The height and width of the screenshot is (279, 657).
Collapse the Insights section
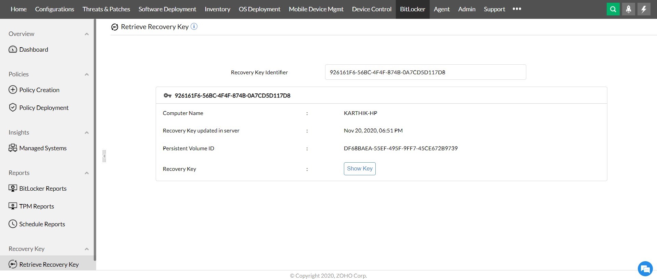(x=87, y=132)
